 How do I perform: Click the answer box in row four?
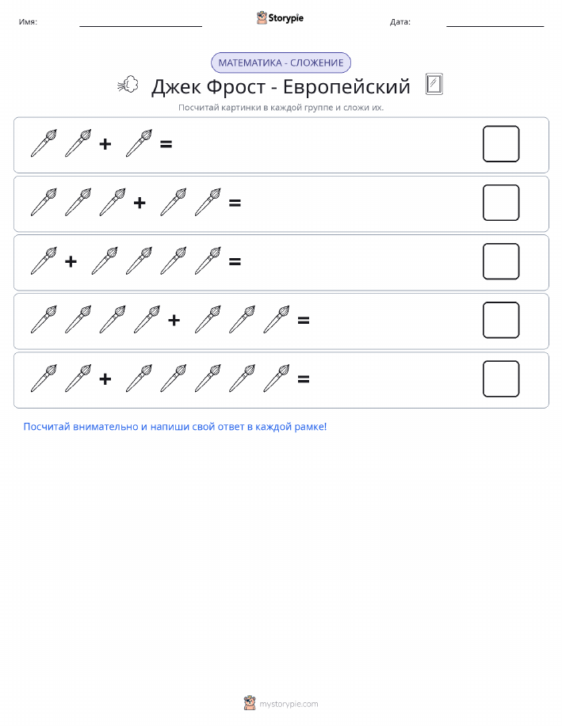[x=501, y=320]
